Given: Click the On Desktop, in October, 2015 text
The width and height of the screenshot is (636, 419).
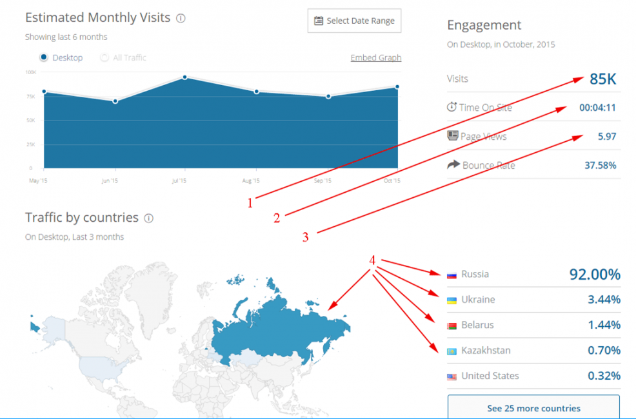Looking at the screenshot, I should [x=501, y=44].
